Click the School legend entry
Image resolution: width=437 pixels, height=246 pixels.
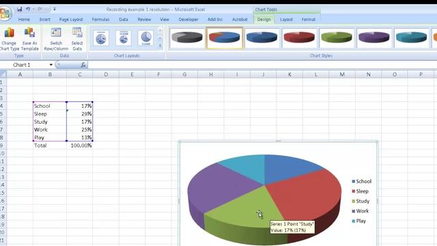pyautogui.click(x=361, y=181)
